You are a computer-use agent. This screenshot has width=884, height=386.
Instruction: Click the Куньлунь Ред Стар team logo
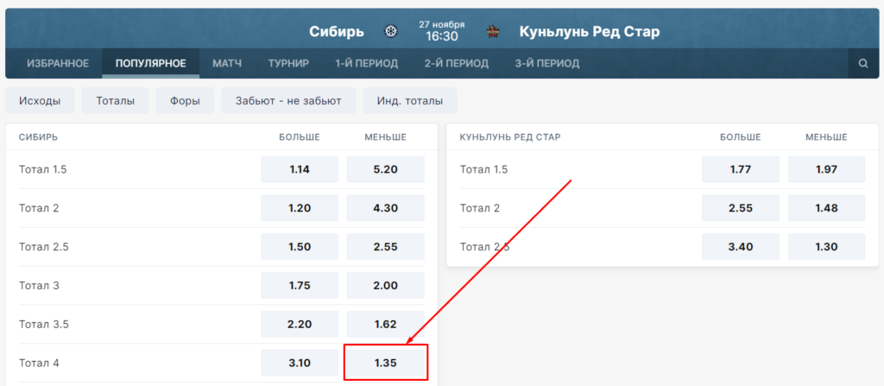tap(492, 32)
